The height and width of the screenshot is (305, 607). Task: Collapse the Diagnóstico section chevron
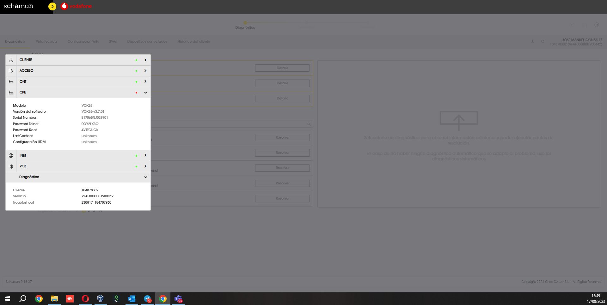click(145, 177)
